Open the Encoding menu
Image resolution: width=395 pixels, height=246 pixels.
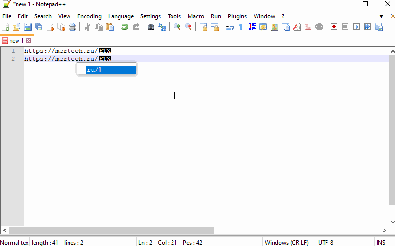89,16
